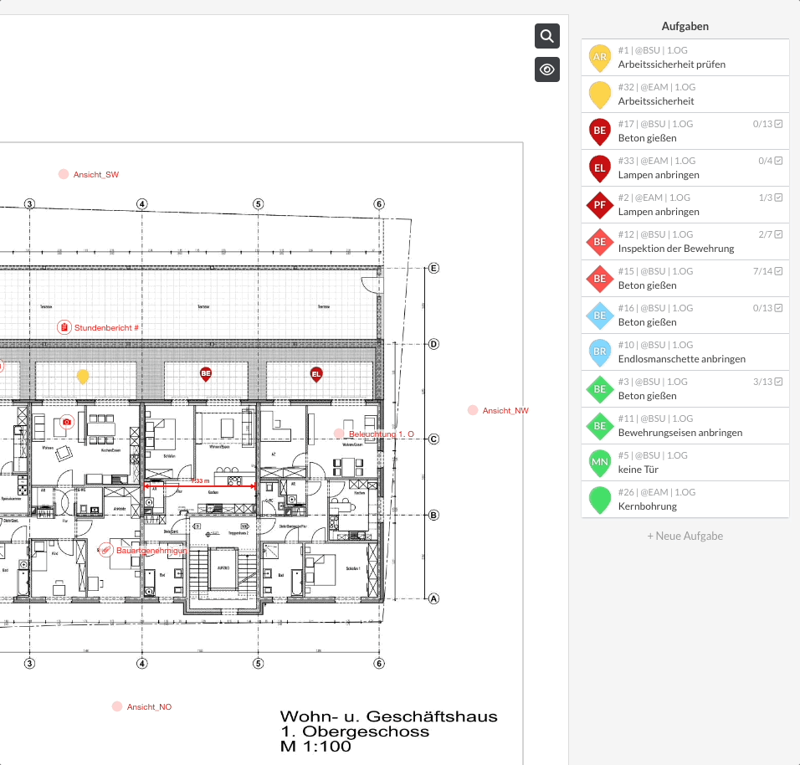Open the camera photo marker on plan
This screenshot has width=800, height=765.
[67, 423]
